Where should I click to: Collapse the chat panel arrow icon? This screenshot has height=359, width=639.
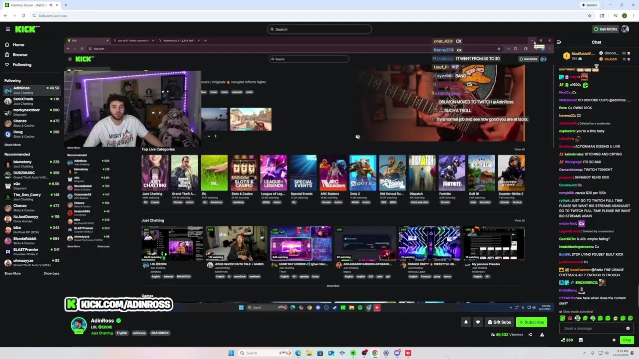(559, 42)
